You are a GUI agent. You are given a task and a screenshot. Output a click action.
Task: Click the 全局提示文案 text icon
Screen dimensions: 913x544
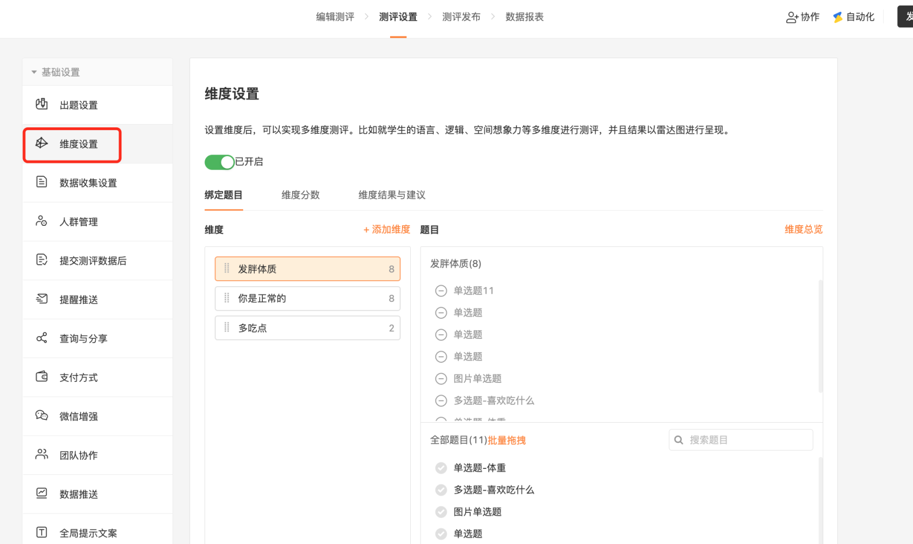(41, 532)
